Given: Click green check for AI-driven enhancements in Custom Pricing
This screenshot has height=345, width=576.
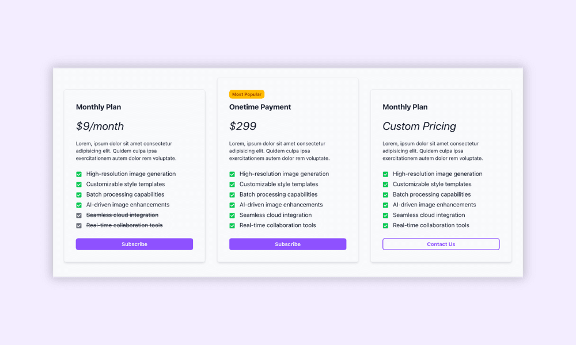Looking at the screenshot, I should click(385, 205).
